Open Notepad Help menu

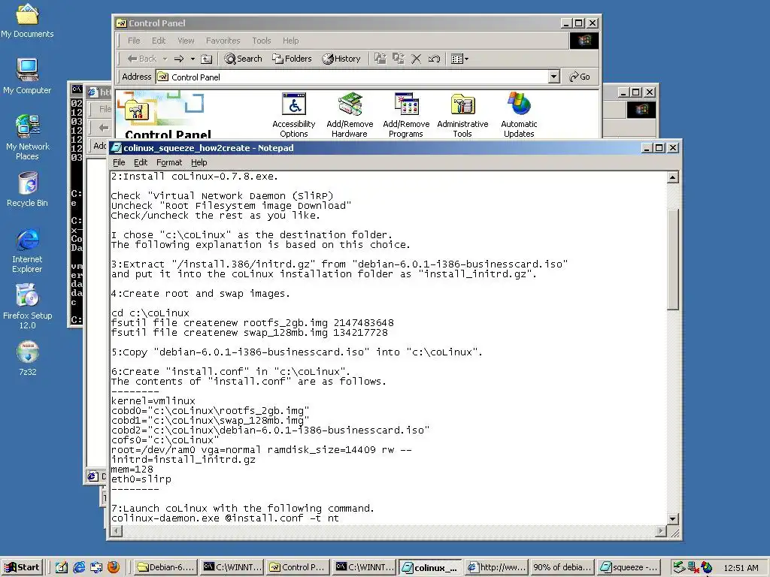(x=199, y=162)
